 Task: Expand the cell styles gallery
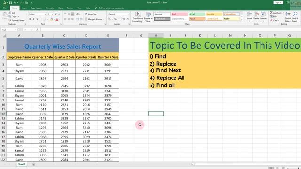242,20
